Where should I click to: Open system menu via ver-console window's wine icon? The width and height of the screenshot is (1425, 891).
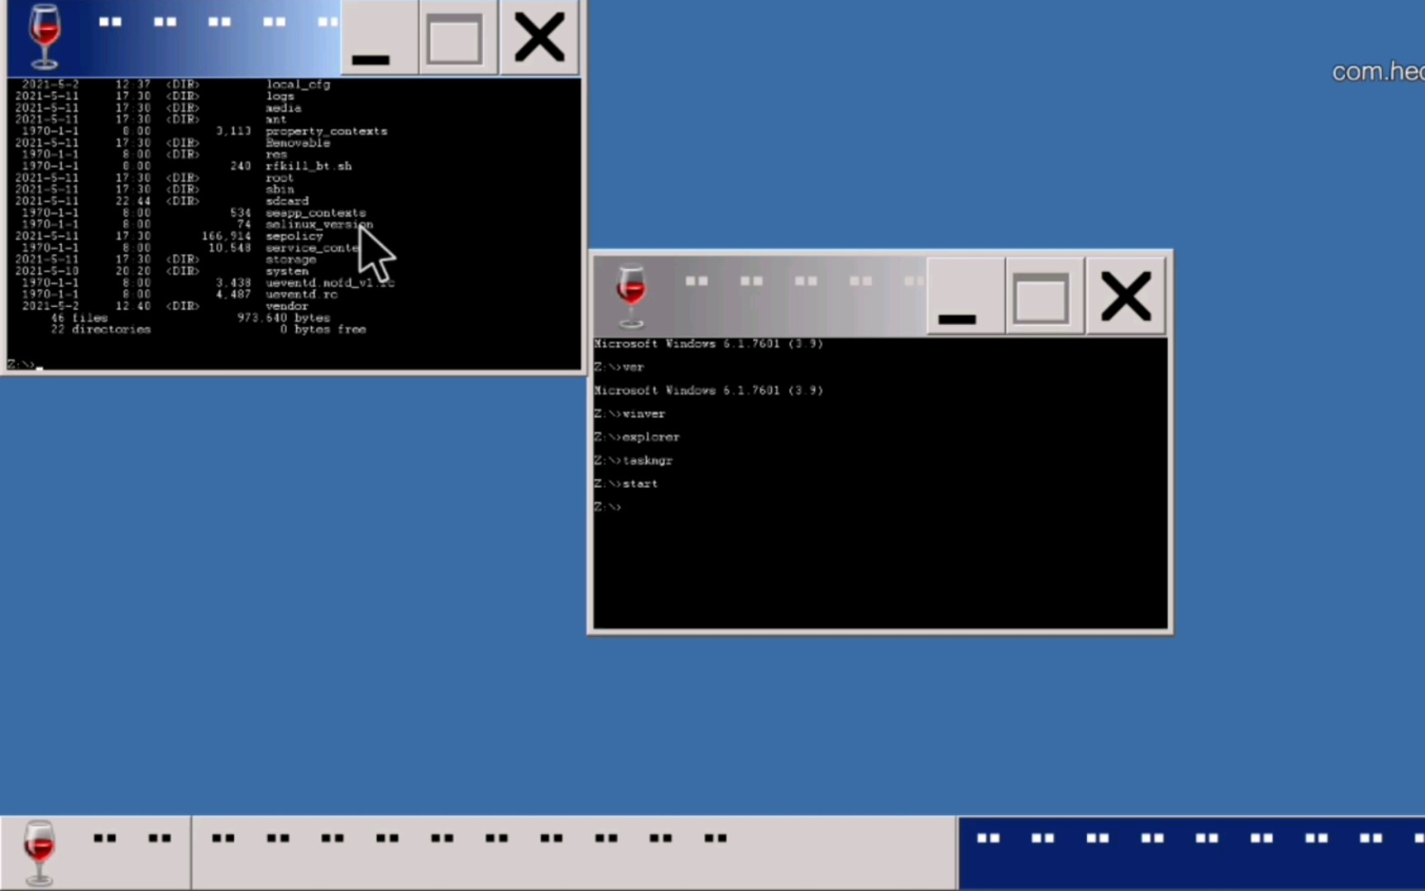(x=632, y=295)
